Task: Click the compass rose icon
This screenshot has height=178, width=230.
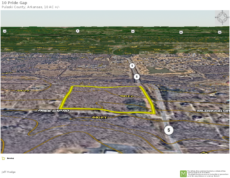Action: pyautogui.click(x=222, y=17)
